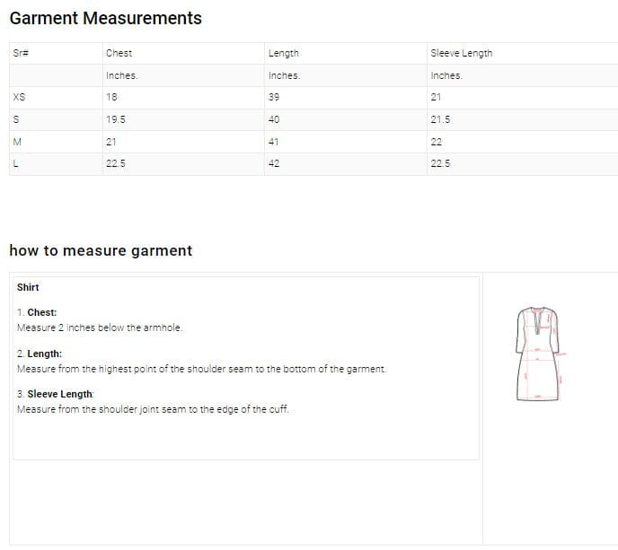Click the XS size row label

19,98
